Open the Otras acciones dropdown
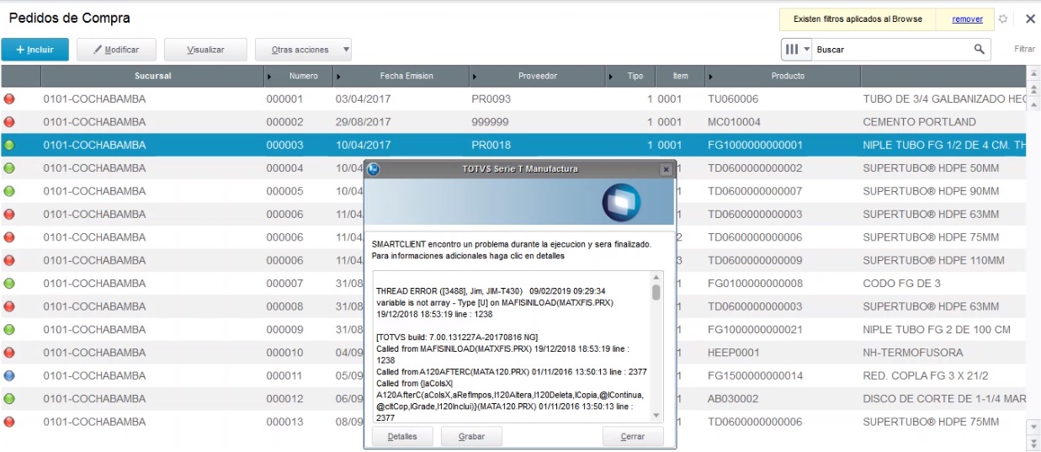The height and width of the screenshot is (452, 1041). (303, 50)
